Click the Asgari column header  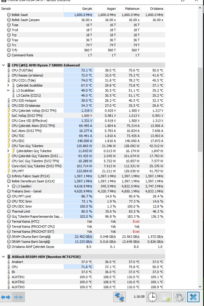click(106, 9)
